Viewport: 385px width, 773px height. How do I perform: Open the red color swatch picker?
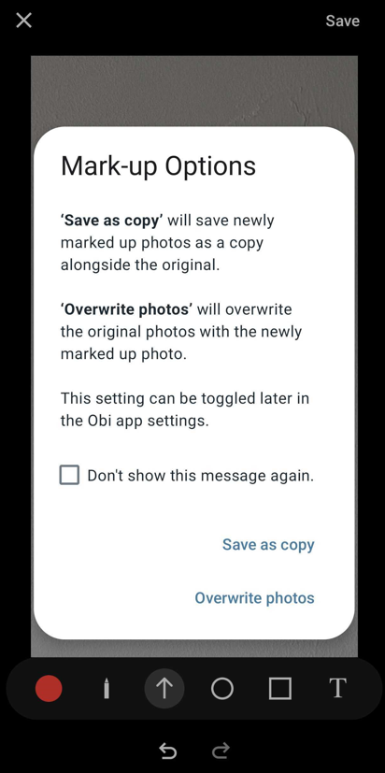(x=49, y=688)
